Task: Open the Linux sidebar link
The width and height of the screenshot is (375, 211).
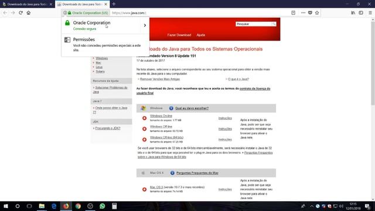Action: point(99,67)
